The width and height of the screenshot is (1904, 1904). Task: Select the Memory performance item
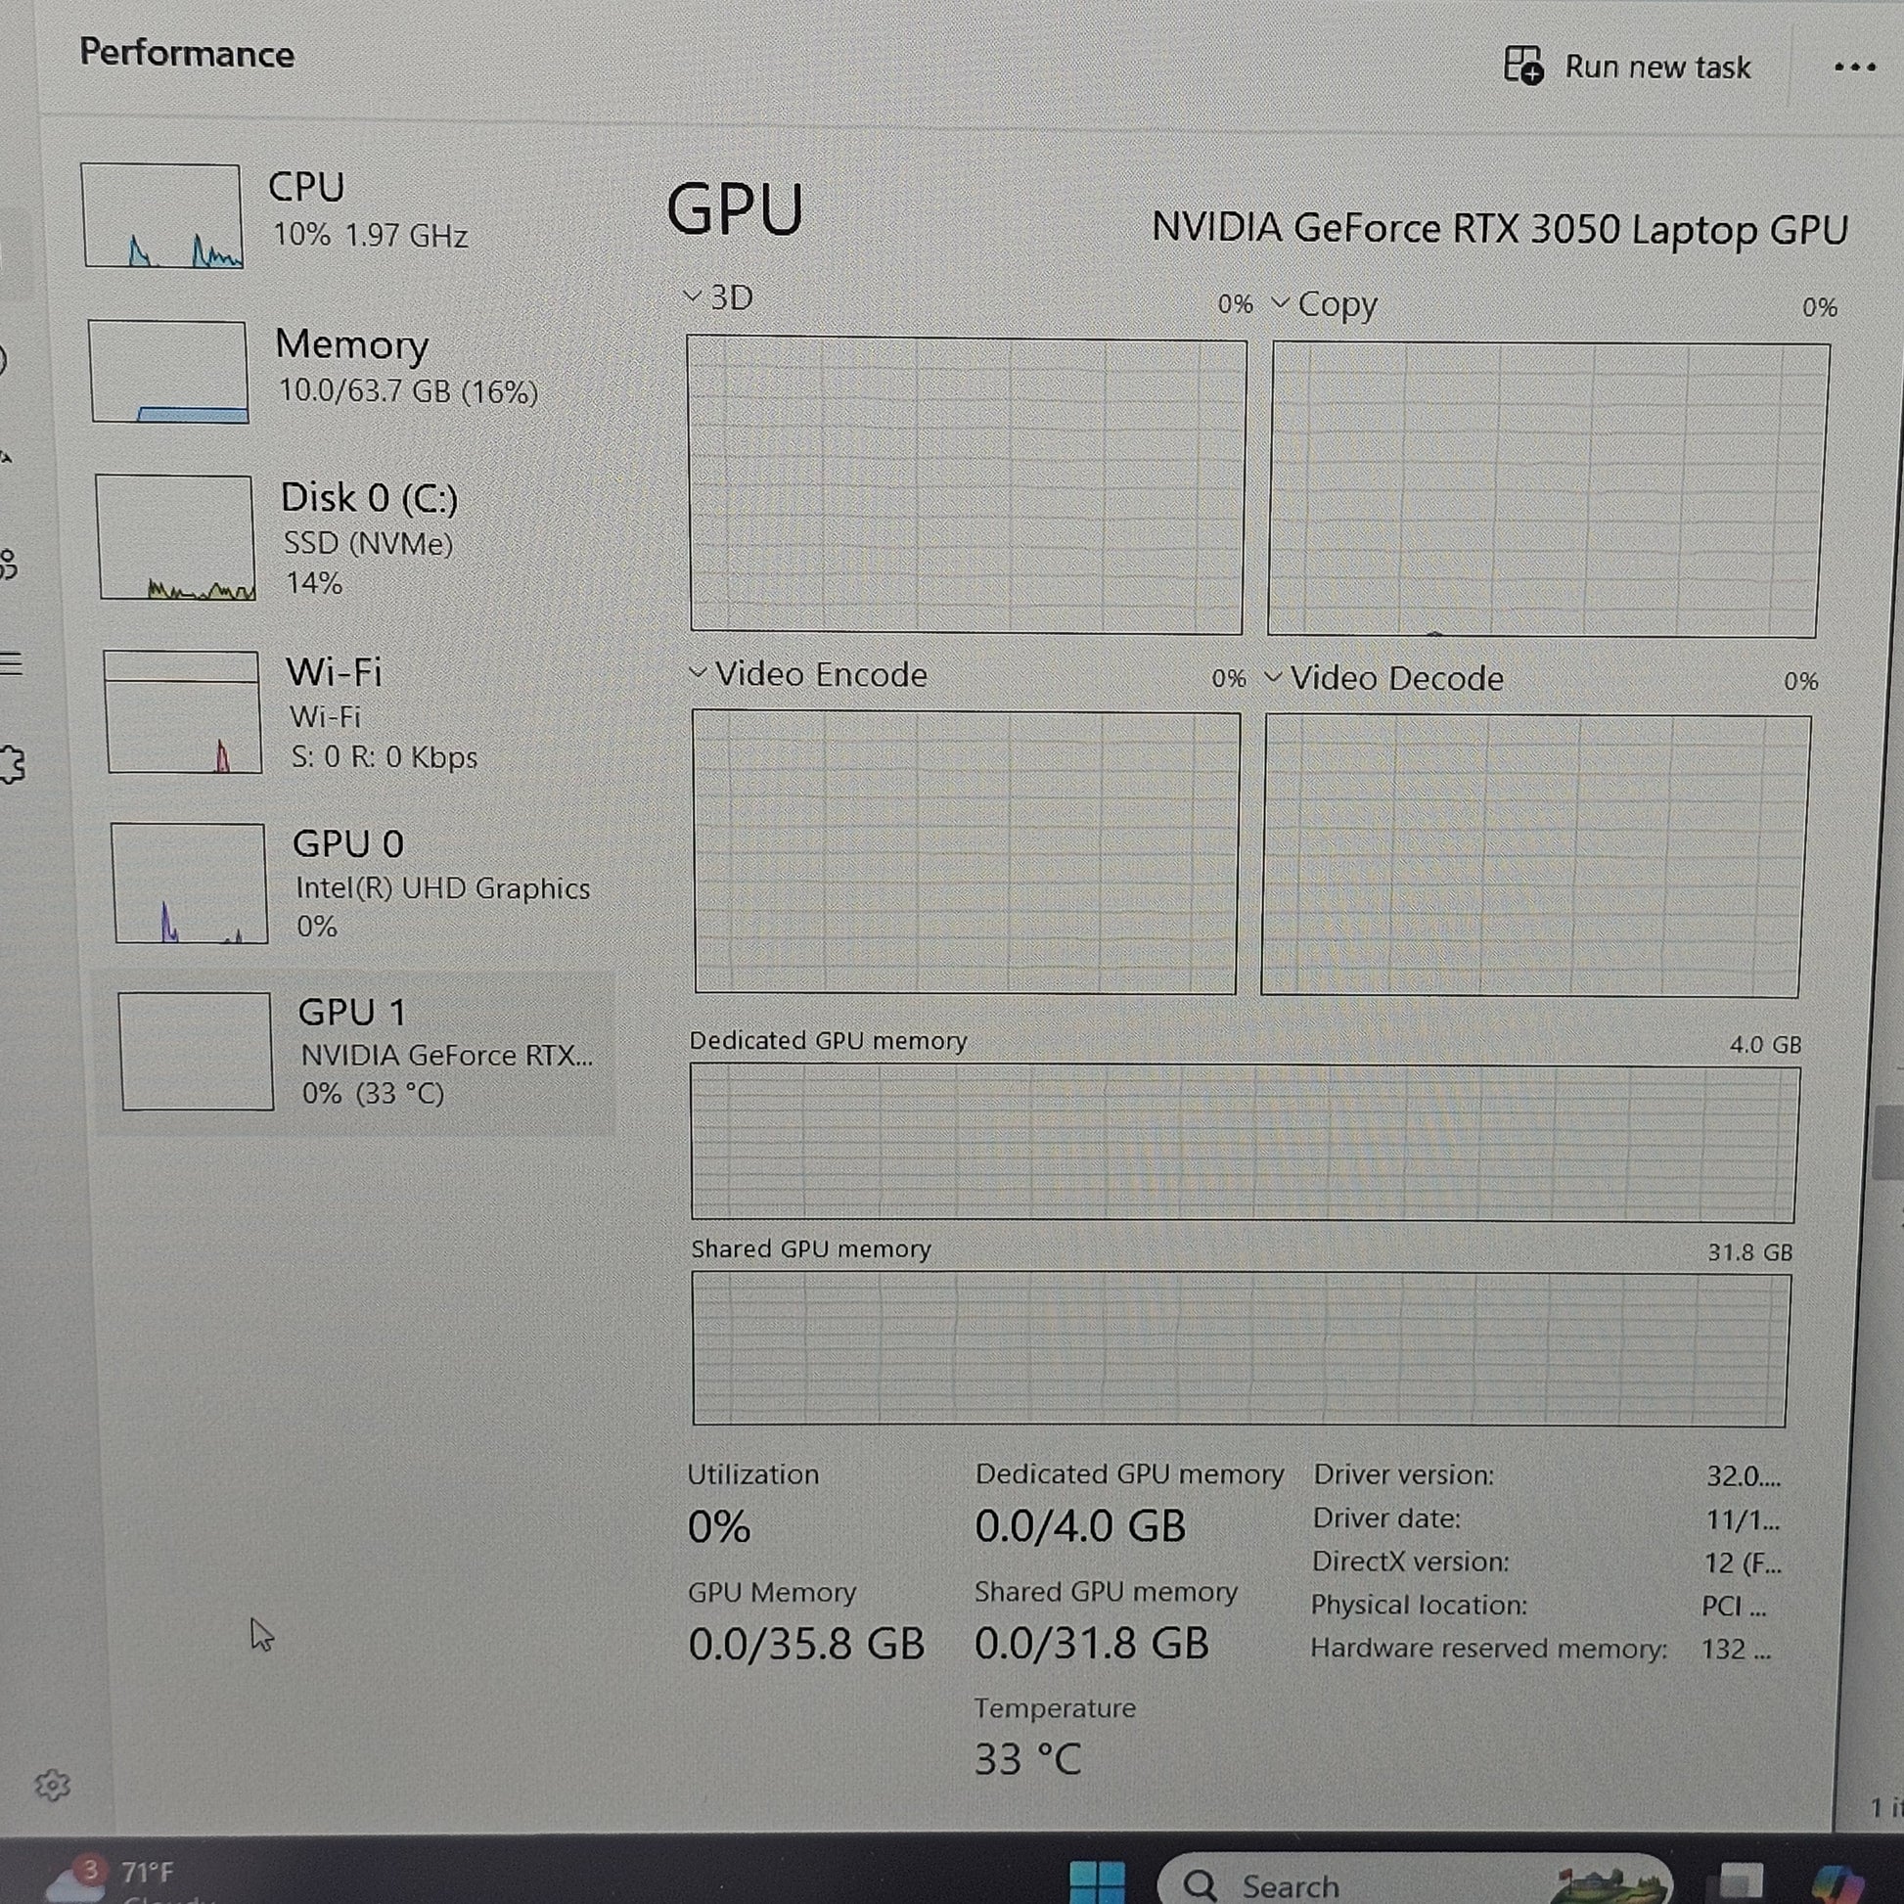click(350, 371)
